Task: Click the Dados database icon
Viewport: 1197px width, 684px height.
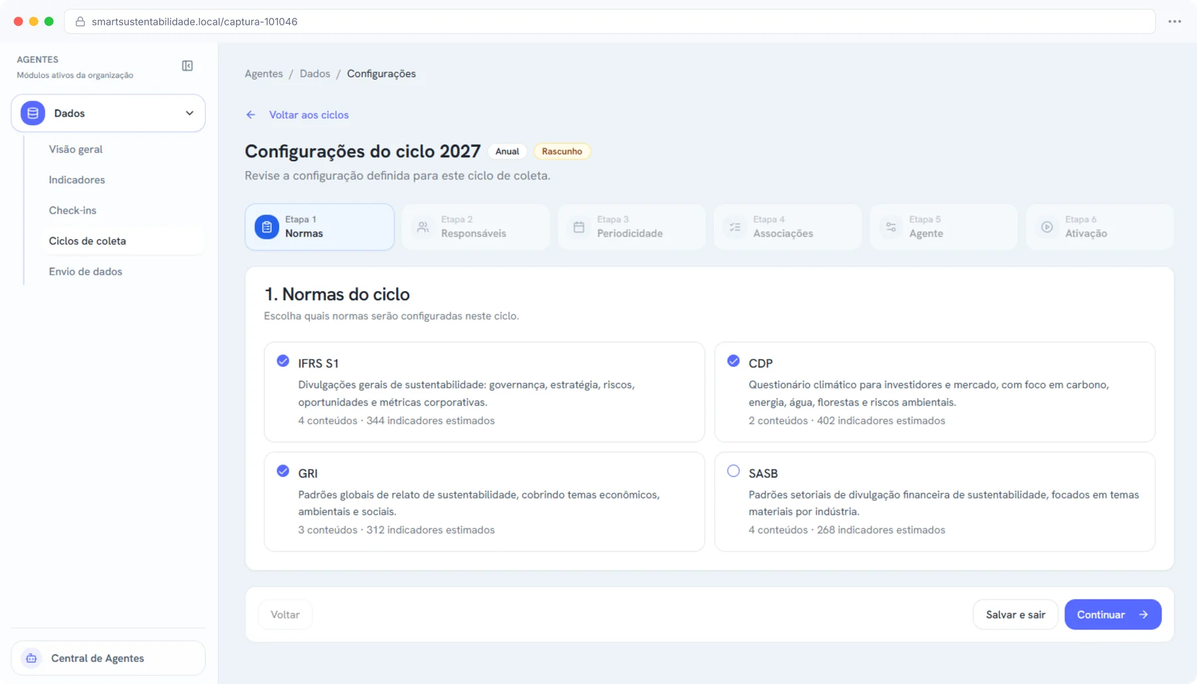Action: [x=33, y=113]
